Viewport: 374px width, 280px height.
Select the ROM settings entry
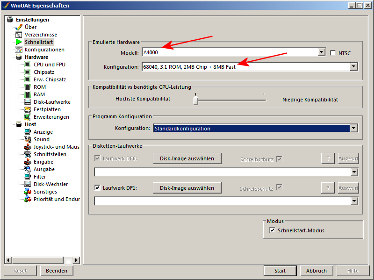click(x=40, y=87)
